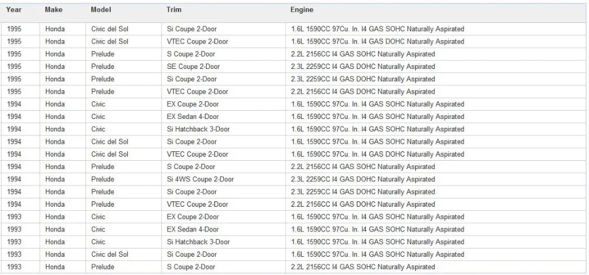Image resolution: width=589 pixels, height=275 pixels.
Task: Click the Engine column header
Action: 302,10
